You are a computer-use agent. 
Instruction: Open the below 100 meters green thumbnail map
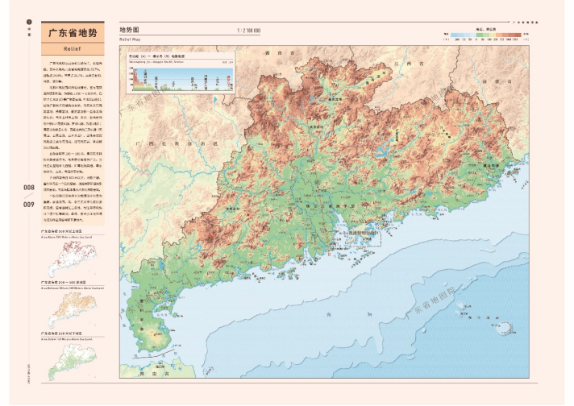tap(73, 361)
